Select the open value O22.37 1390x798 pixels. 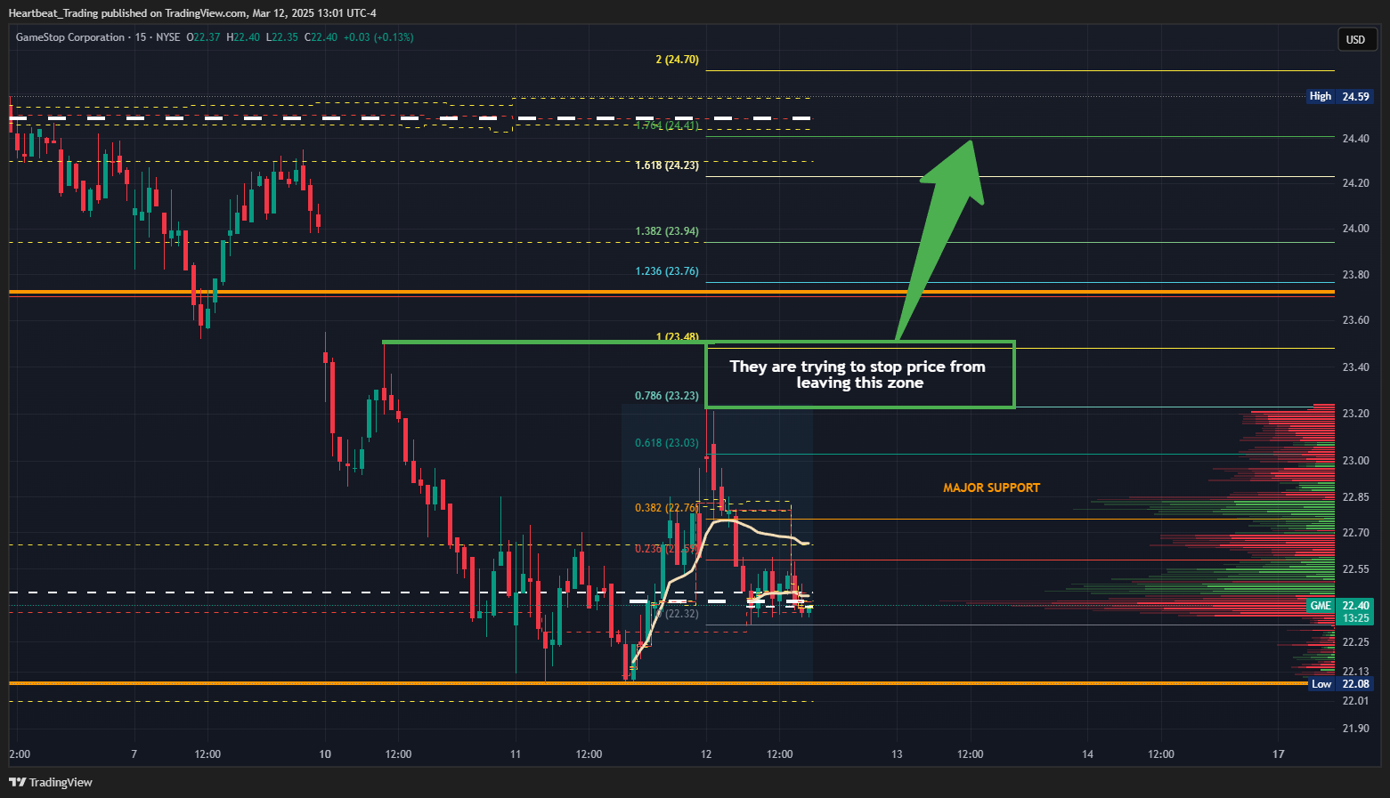tap(203, 37)
